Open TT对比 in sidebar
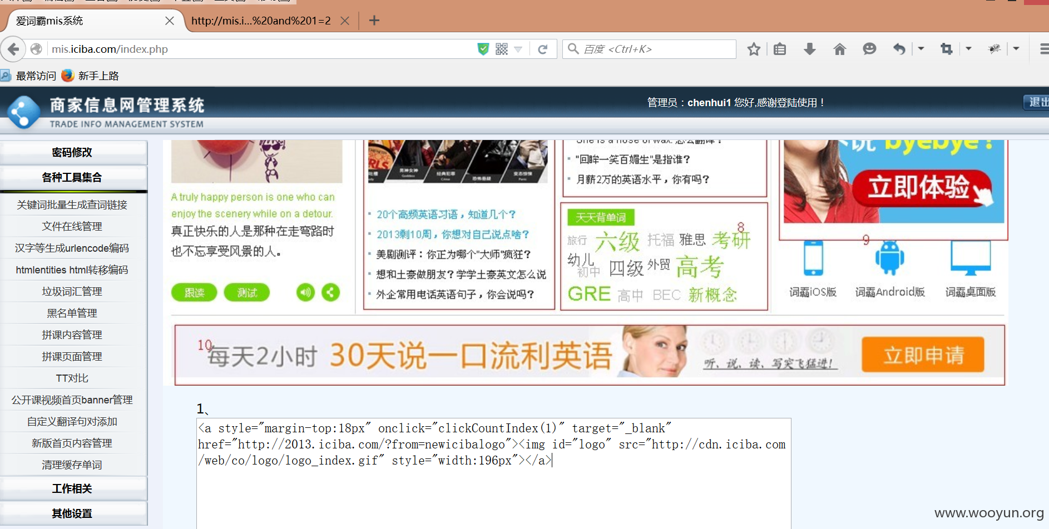 pyautogui.click(x=72, y=378)
